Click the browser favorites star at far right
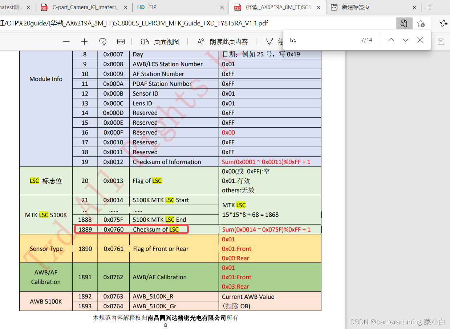Viewport: 450px width, 329px height. coord(444,23)
